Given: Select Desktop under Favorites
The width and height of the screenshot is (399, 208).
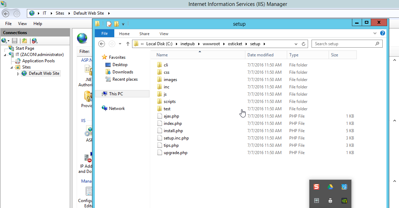Looking at the screenshot, I should tap(120, 65).
